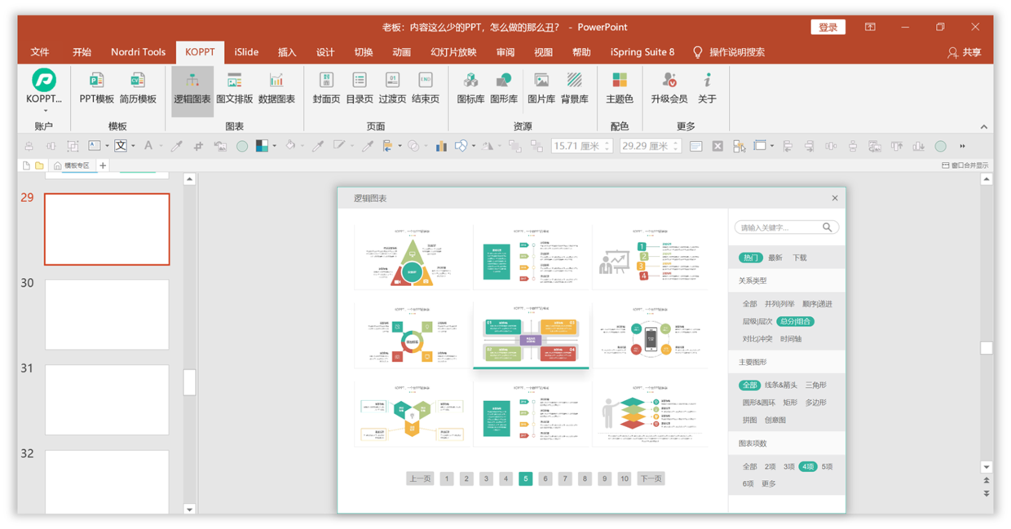Open 图文排版 layout gallery
Screen dimensions: 1011x529
pos(234,86)
